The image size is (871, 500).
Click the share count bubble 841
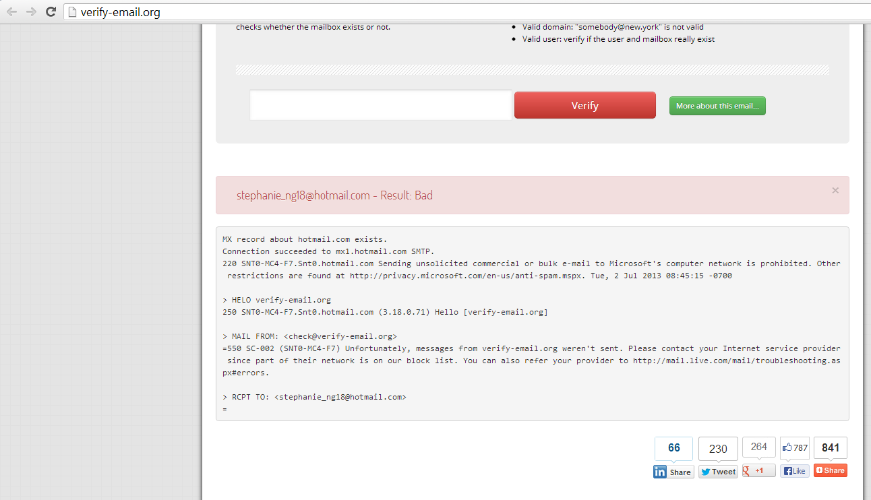[831, 447]
